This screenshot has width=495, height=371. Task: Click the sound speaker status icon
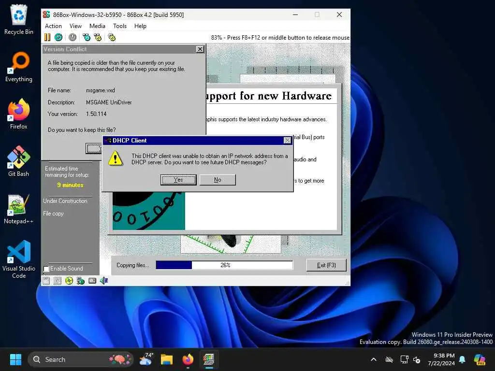point(104,281)
